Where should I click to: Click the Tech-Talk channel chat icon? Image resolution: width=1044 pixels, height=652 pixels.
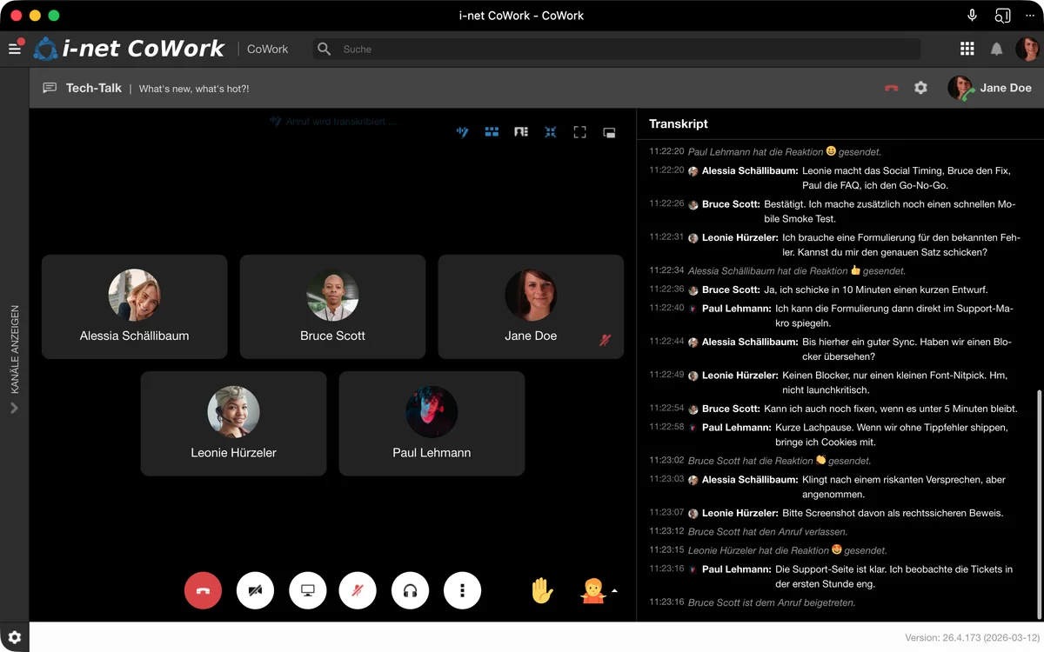[x=50, y=88]
